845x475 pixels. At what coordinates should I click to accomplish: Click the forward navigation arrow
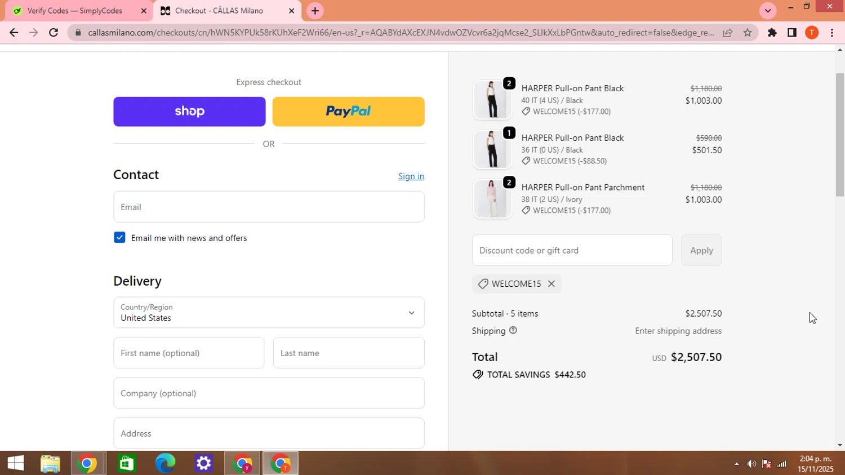point(34,33)
